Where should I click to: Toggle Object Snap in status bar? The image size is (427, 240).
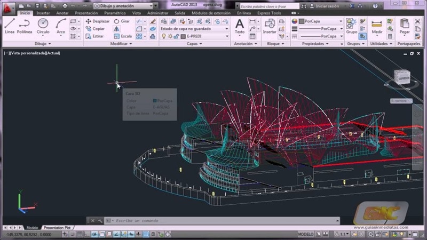(x=101, y=234)
